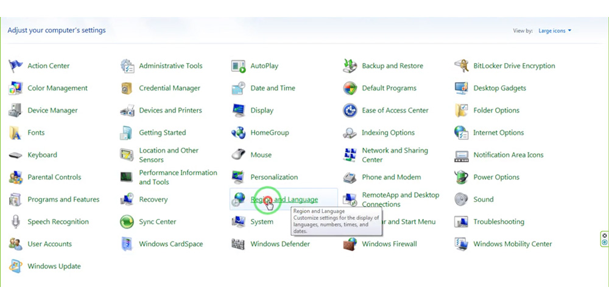Click the Windows Firewall brick wall icon

coord(350,244)
